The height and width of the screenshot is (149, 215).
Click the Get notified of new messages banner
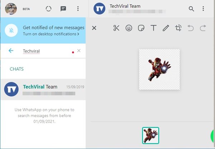(x=43, y=30)
